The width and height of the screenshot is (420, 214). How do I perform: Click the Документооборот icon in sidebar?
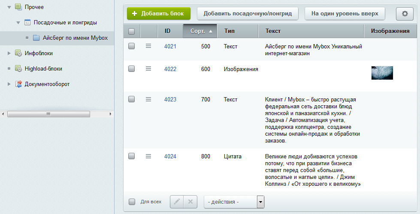click(x=18, y=84)
